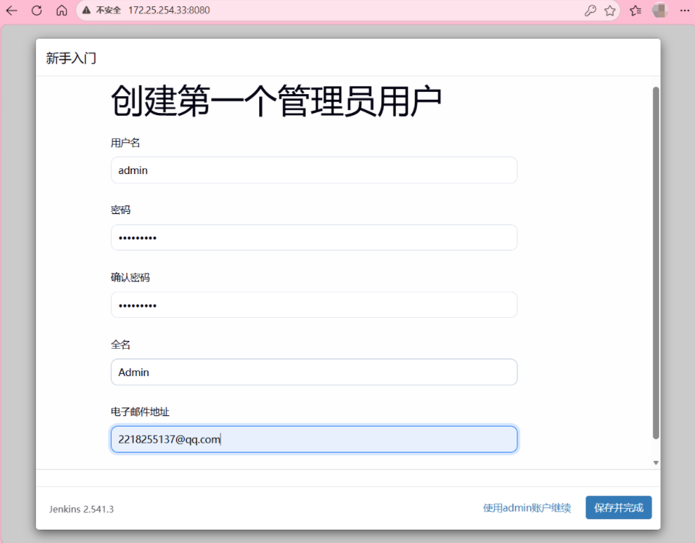Add page to favorites star icon
695x543 pixels.
(x=610, y=11)
